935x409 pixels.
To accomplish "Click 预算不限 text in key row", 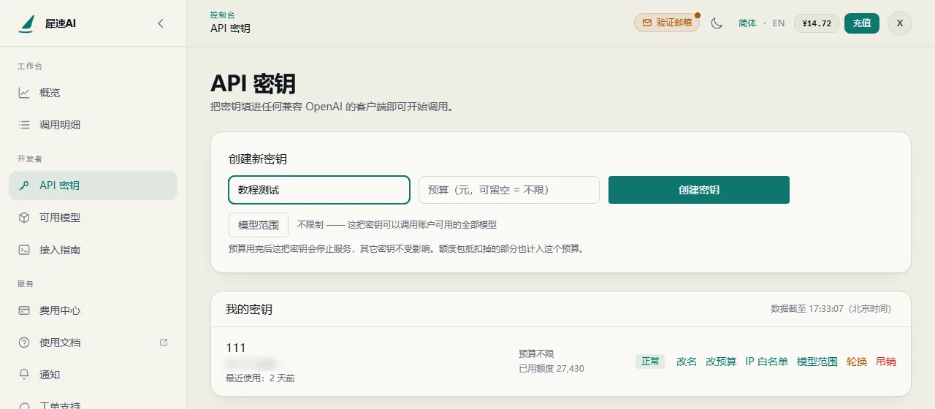I will pos(536,353).
